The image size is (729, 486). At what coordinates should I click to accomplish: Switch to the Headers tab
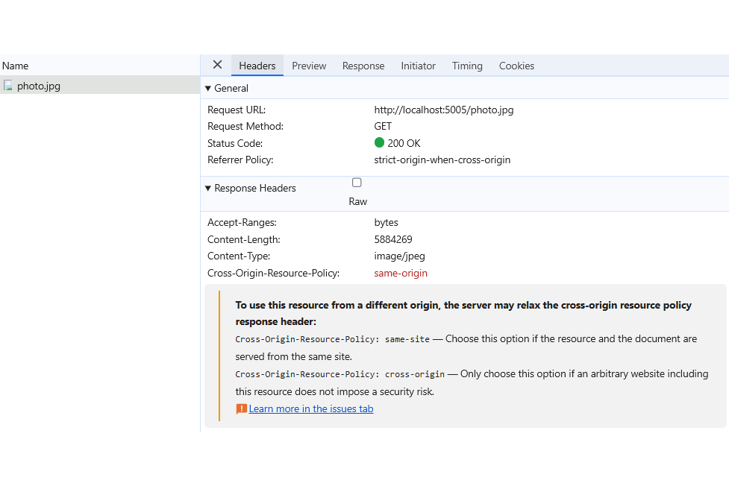point(257,66)
